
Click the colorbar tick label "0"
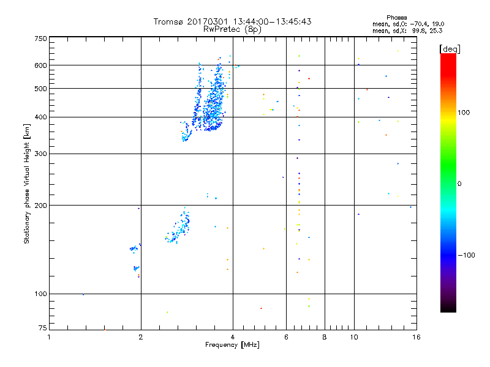(x=459, y=184)
